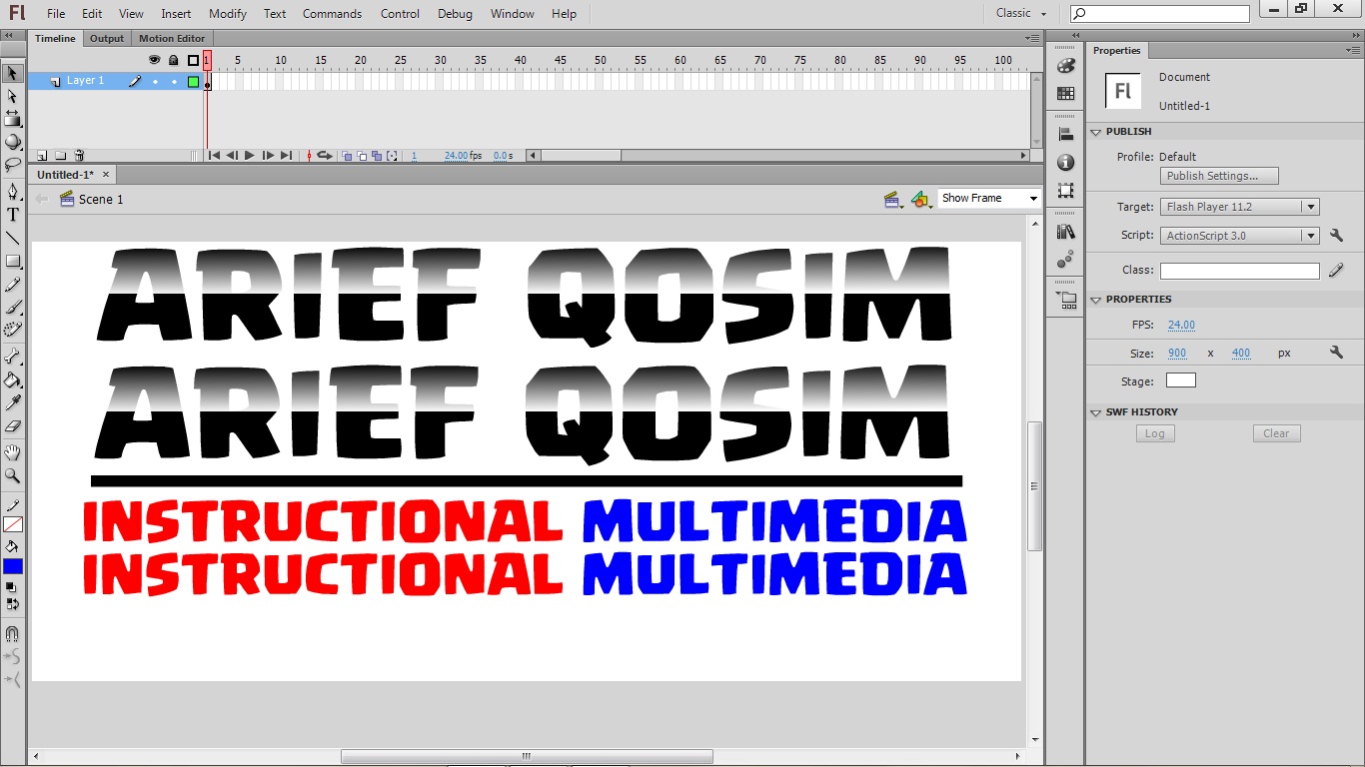The height and width of the screenshot is (767, 1365).
Task: Select the Zoom magnifier tool
Action: [13, 476]
